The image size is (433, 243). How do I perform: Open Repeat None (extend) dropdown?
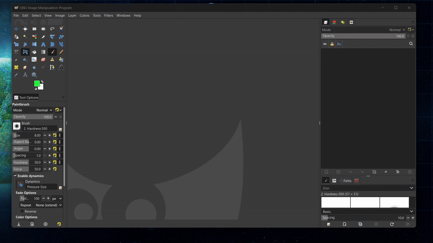(x=41, y=205)
